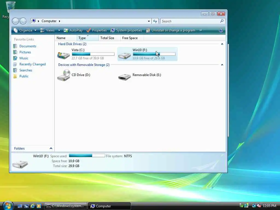Screen dimensions: 280x210
Task: Click the Music folder icon
Action: [15, 58]
